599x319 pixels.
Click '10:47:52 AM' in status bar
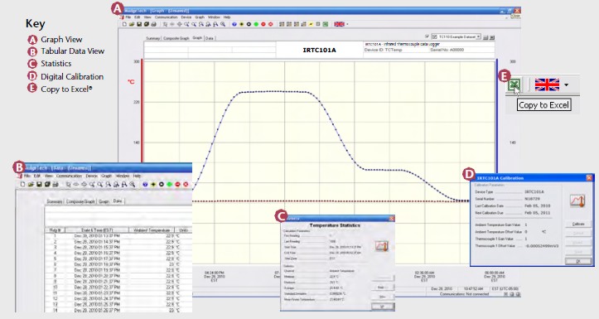click(473, 289)
